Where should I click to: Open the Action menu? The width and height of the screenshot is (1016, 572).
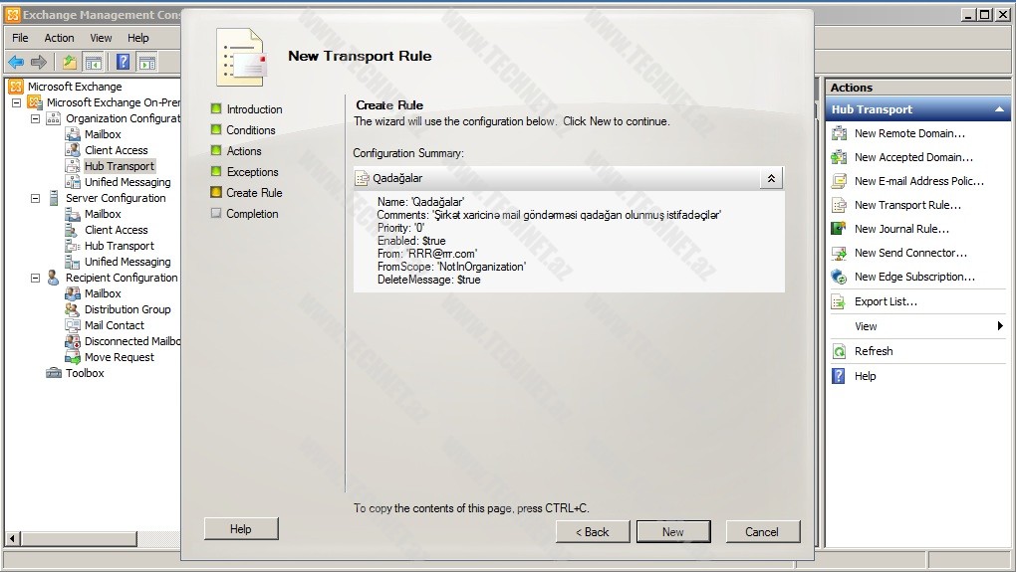coord(59,38)
